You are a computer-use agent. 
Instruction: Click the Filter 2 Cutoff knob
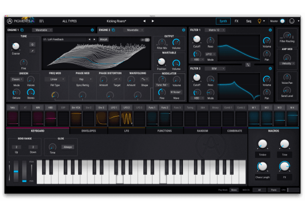(197, 78)
